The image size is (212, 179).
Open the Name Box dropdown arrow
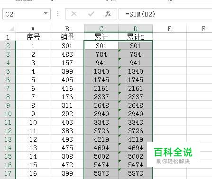46,14
